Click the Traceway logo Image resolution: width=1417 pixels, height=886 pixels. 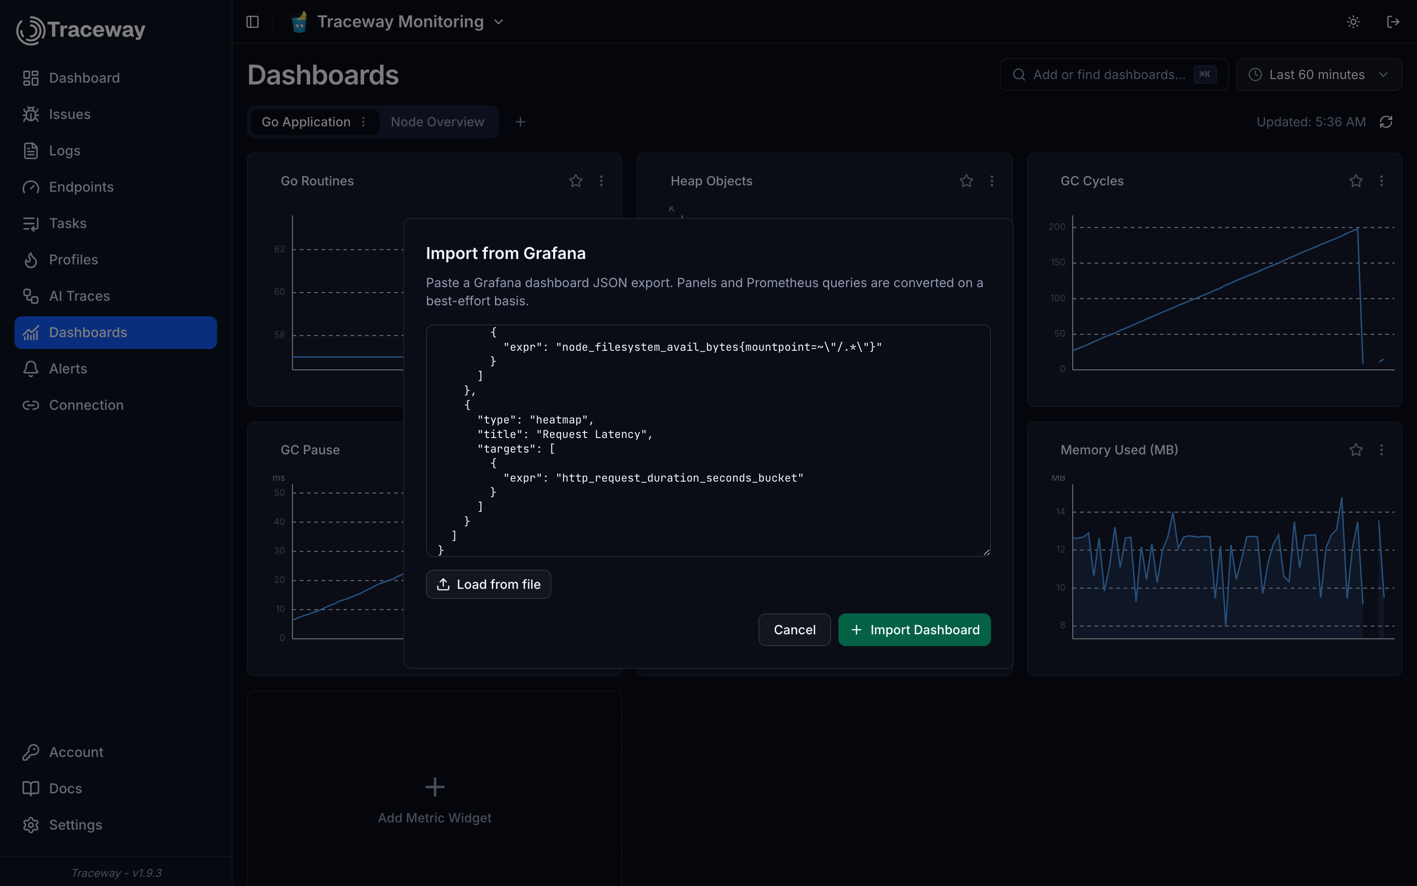click(81, 30)
